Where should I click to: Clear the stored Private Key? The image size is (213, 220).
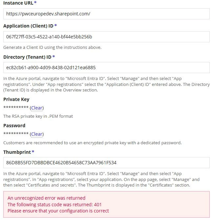tap(37, 108)
